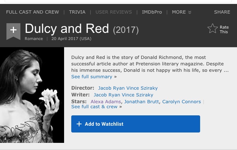Click the watchlist ribbon bookmark icon

tap(13, 31)
